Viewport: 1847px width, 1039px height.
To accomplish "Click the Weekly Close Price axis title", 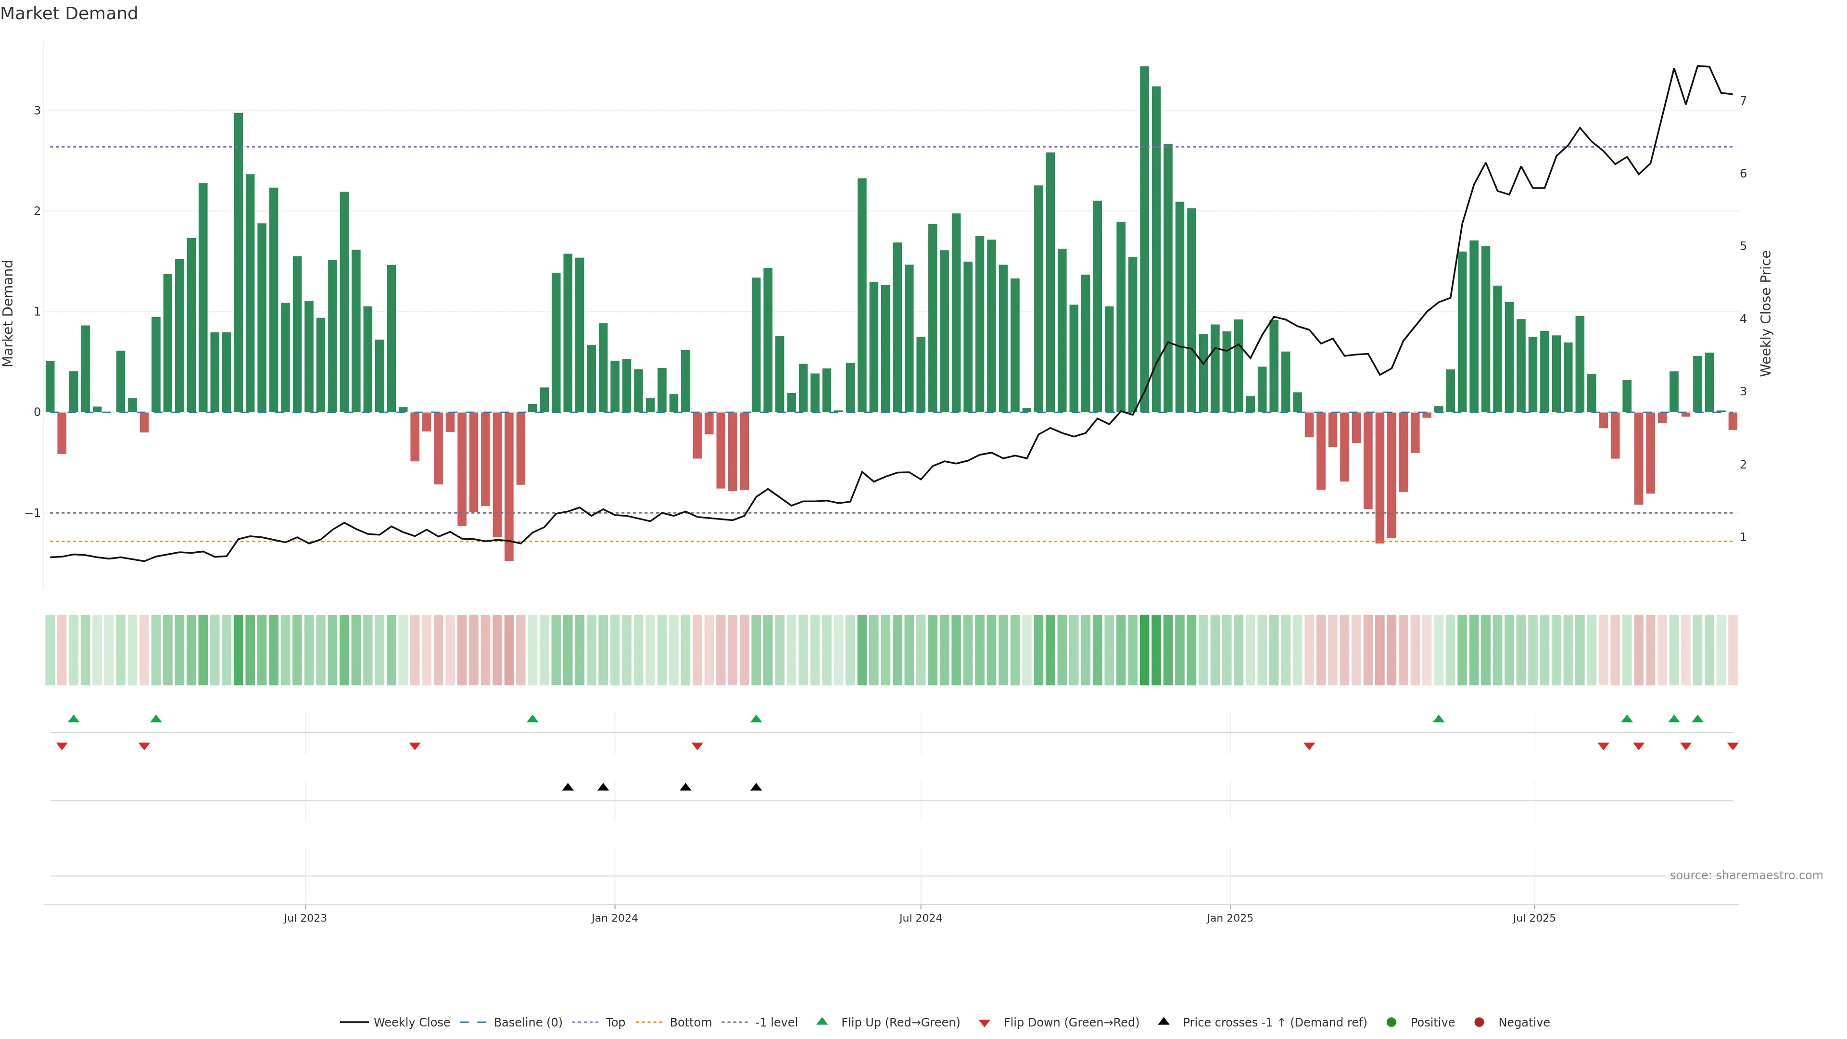I will [x=1766, y=313].
